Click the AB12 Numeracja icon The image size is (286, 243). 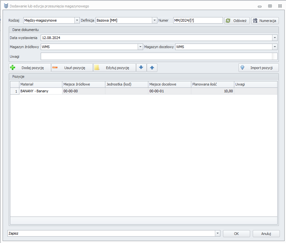click(255, 21)
